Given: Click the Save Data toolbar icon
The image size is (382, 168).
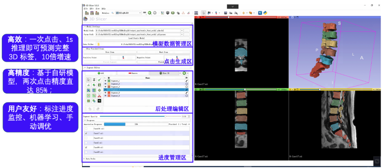Looking at the screenshot, I should [x=97, y=13].
